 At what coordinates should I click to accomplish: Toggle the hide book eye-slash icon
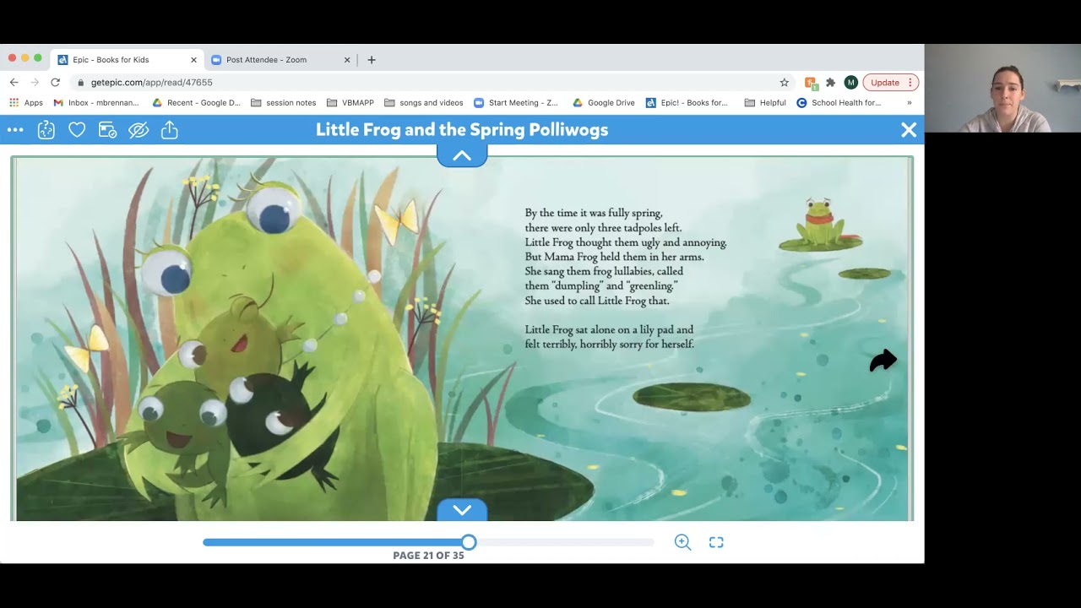click(139, 130)
